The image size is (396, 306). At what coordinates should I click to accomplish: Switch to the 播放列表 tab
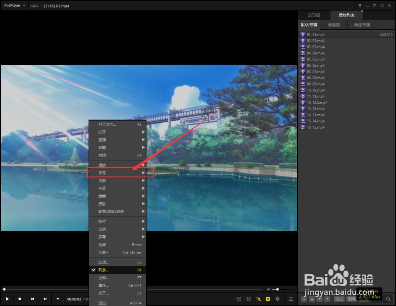point(346,15)
